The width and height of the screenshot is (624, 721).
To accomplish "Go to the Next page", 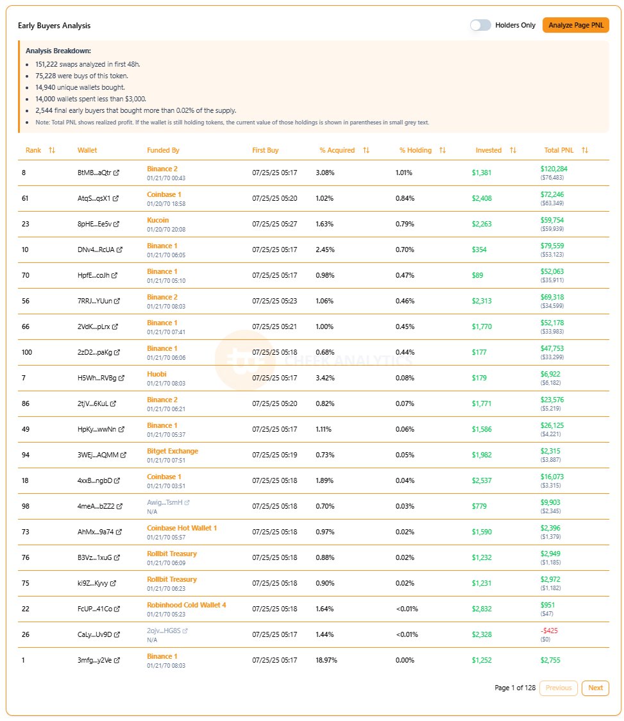I will point(595,688).
